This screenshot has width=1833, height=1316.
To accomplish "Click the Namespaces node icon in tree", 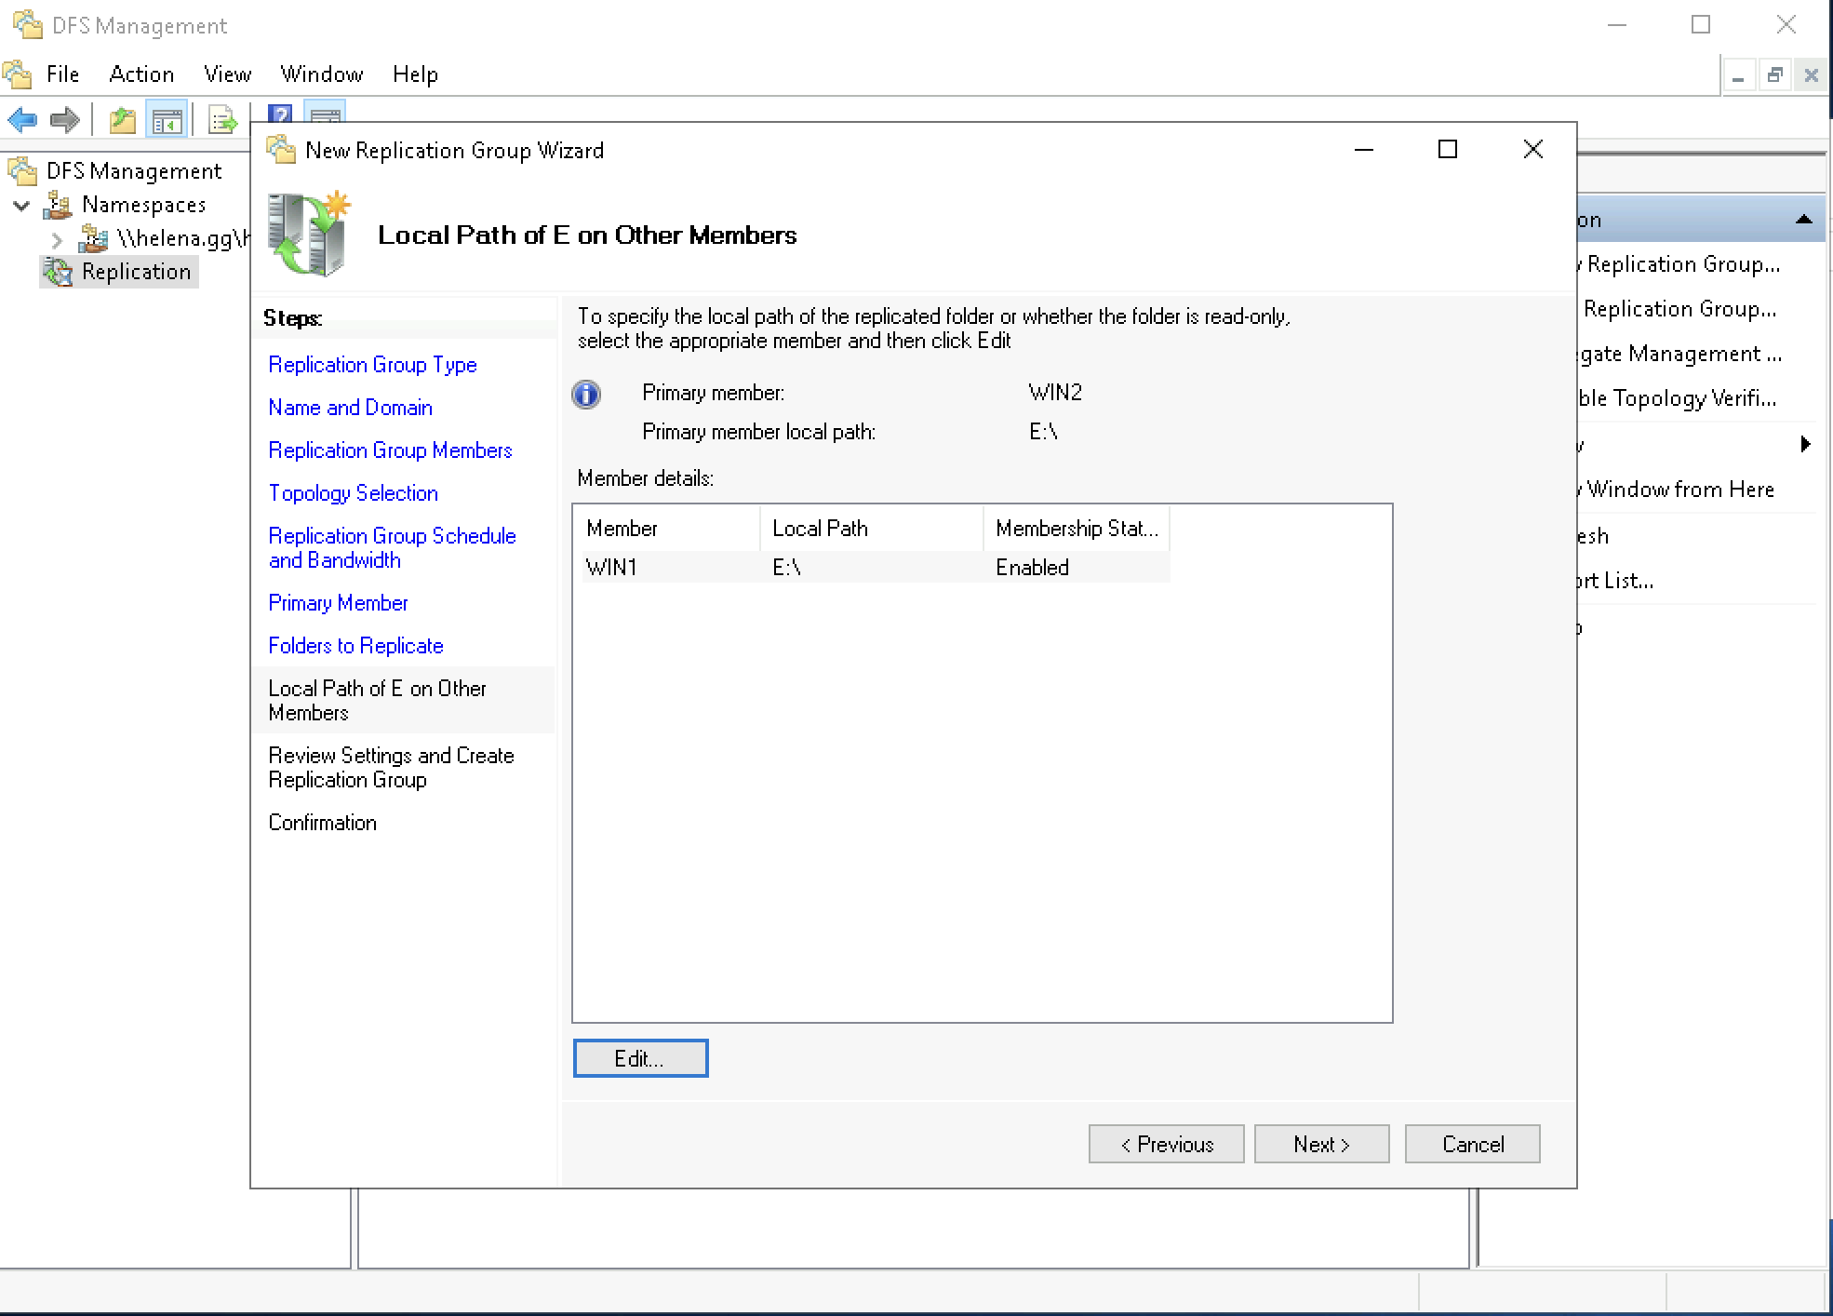I will pos(59,205).
